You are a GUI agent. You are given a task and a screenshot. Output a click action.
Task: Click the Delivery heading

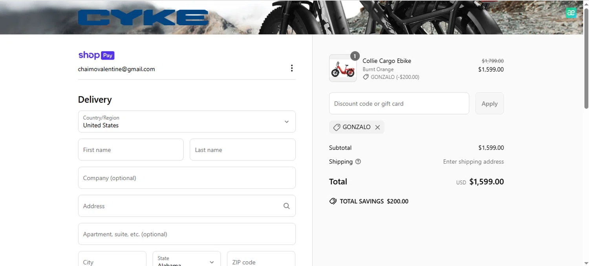[x=95, y=100]
